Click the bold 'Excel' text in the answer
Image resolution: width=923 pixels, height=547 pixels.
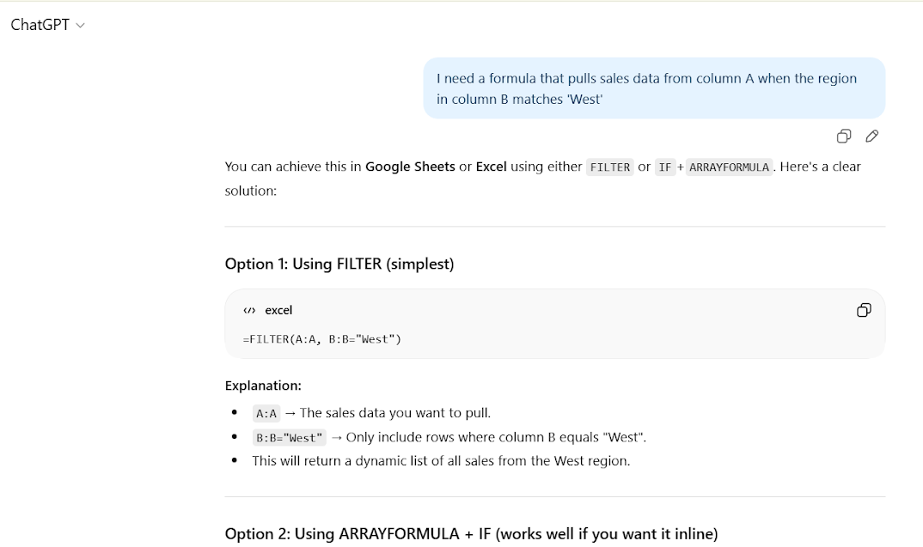click(x=491, y=167)
